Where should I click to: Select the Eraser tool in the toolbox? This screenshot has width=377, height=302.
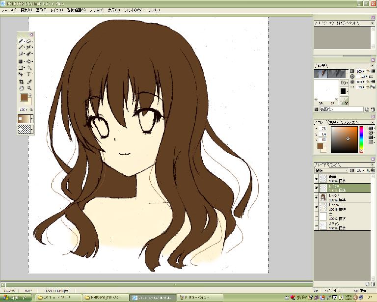29,41
